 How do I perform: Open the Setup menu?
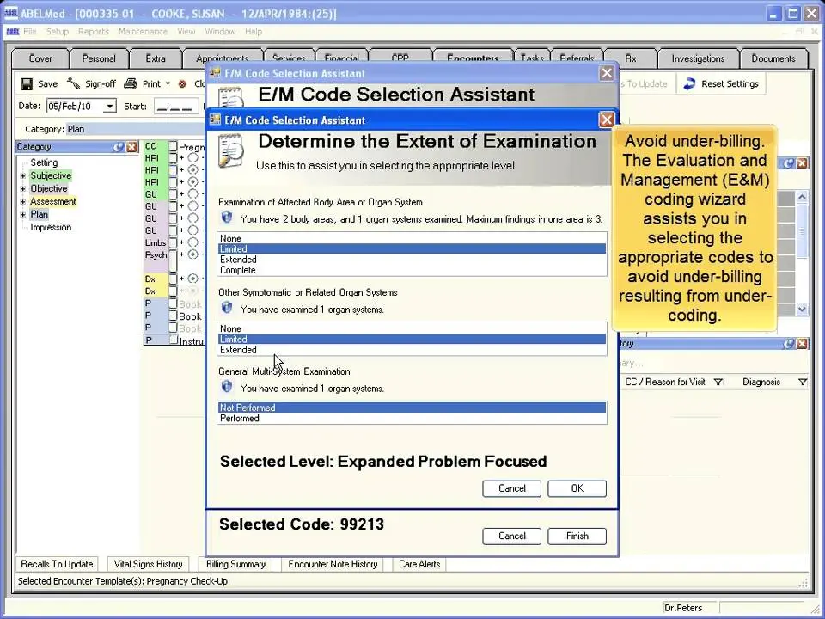pos(57,31)
